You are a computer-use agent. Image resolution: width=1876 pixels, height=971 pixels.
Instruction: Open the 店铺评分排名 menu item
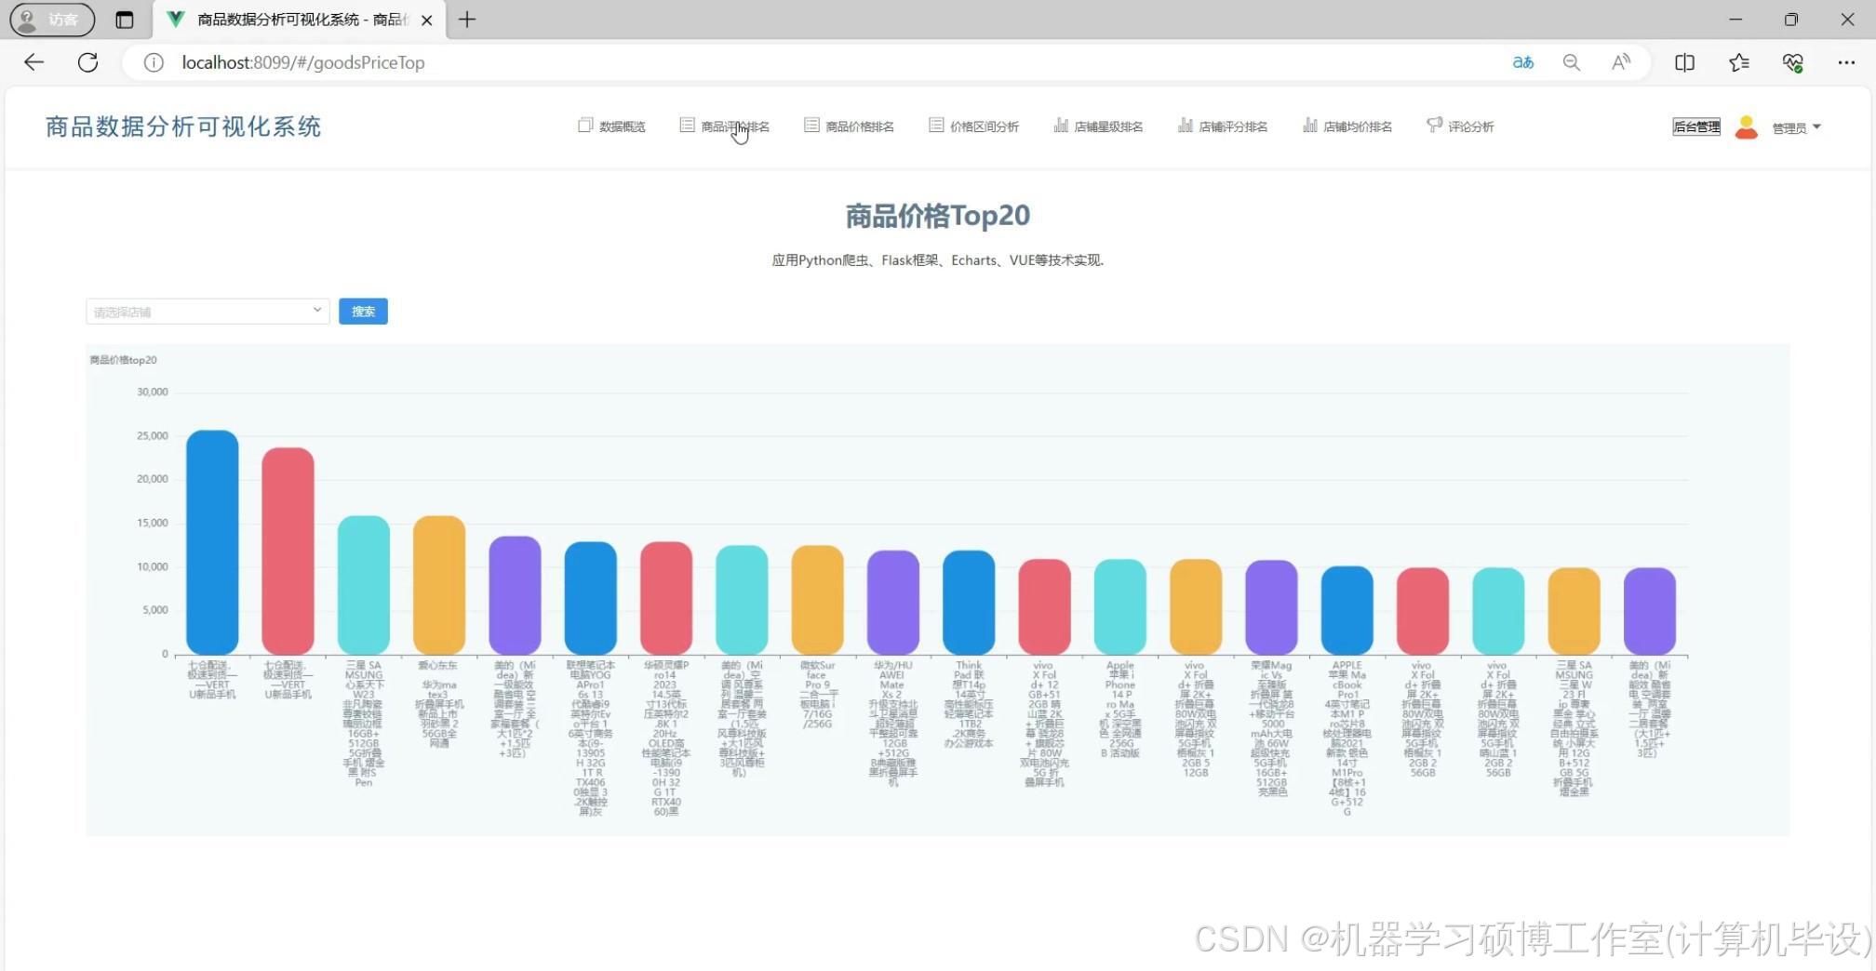pos(1223,126)
